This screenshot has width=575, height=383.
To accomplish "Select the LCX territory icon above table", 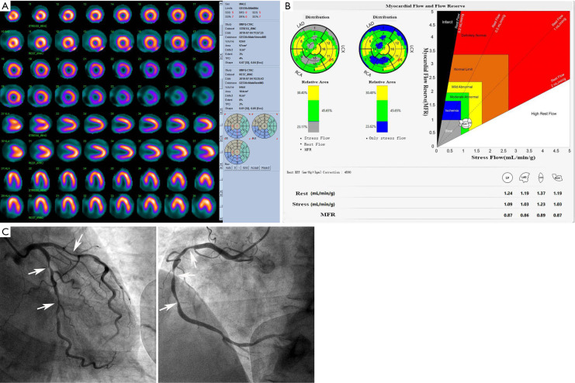I will coord(541,178).
